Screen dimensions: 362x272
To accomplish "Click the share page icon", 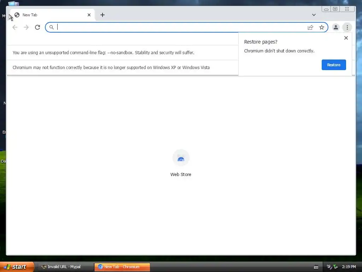I will point(310,28).
